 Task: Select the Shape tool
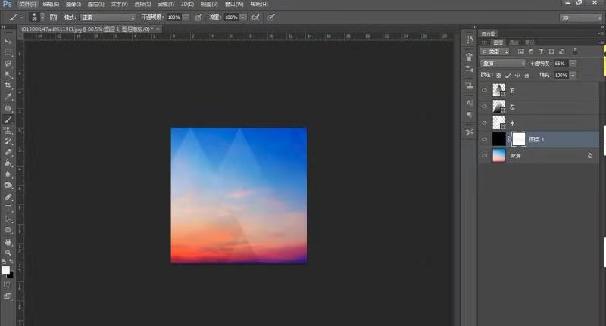pyautogui.click(x=8, y=231)
